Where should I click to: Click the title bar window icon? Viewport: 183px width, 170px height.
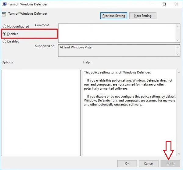(5, 4)
